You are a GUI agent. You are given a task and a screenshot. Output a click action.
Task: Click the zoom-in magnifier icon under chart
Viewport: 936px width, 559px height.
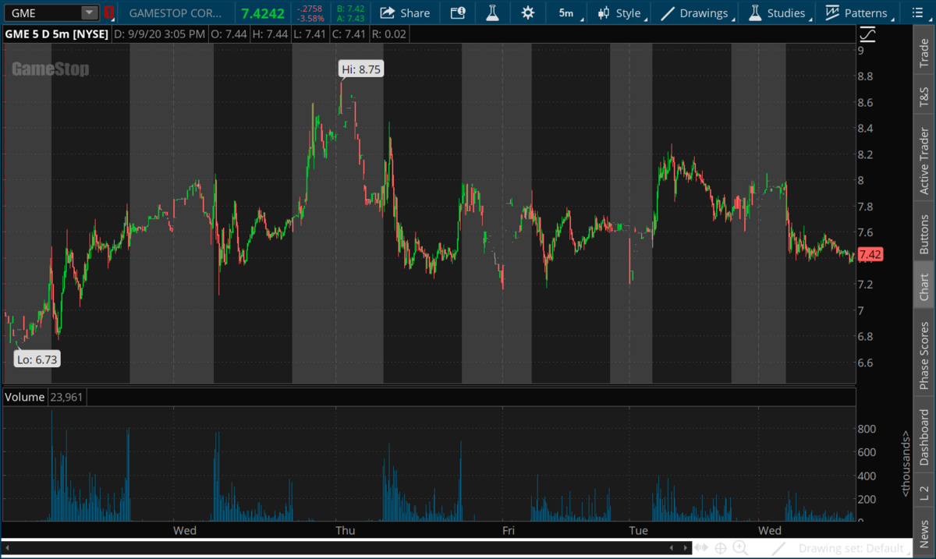point(740,548)
